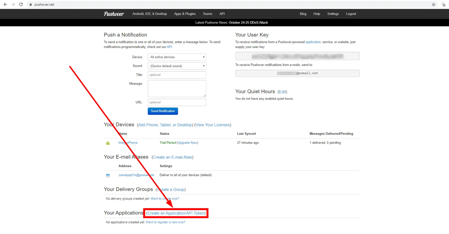The height and width of the screenshot is (234, 449).
Task: Click the Edit link for Quiet Hours
Action: [x=283, y=92]
